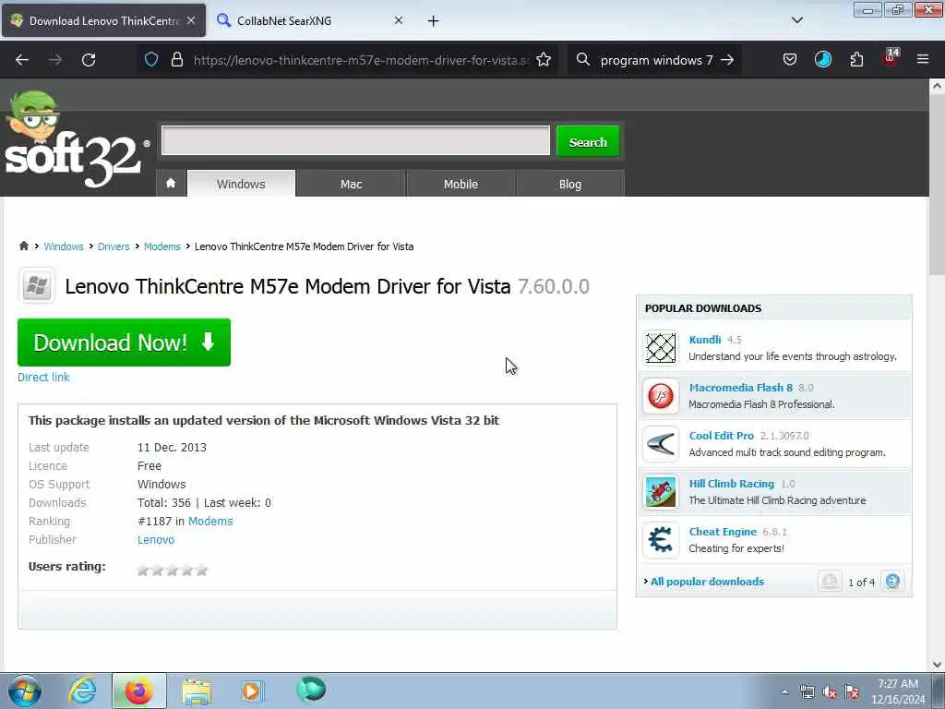Open the Cheat Engine link

coord(723,532)
